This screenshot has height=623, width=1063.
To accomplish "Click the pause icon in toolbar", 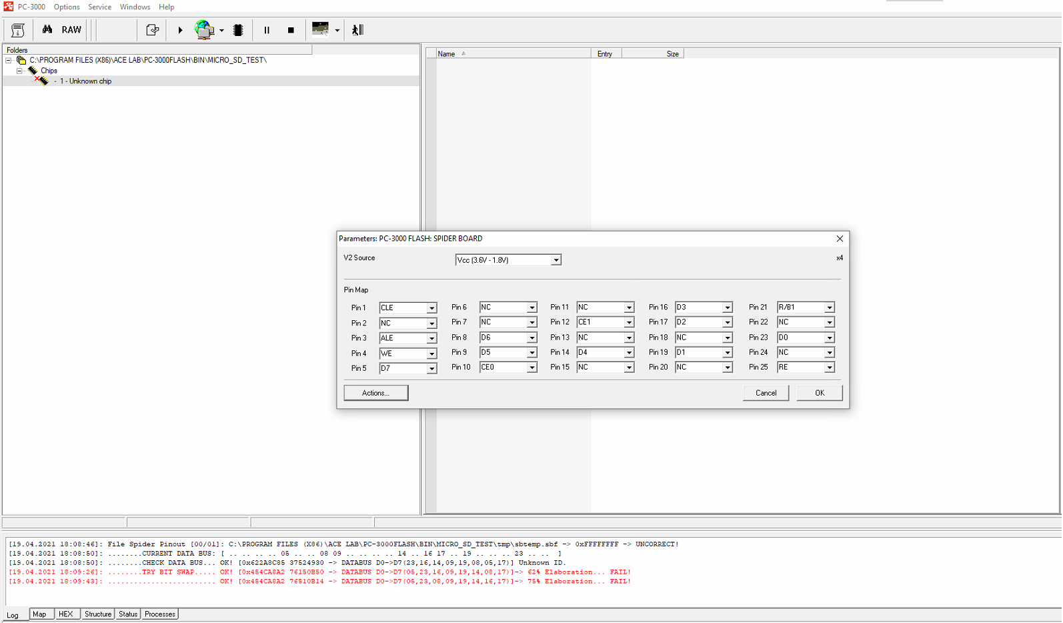I will [267, 30].
